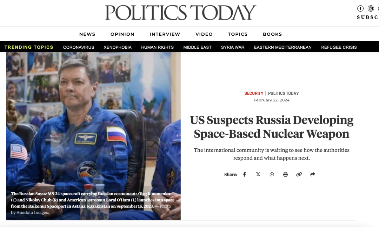379x227 pixels.
Task: Print the article using printer icon
Action: [x=285, y=174]
